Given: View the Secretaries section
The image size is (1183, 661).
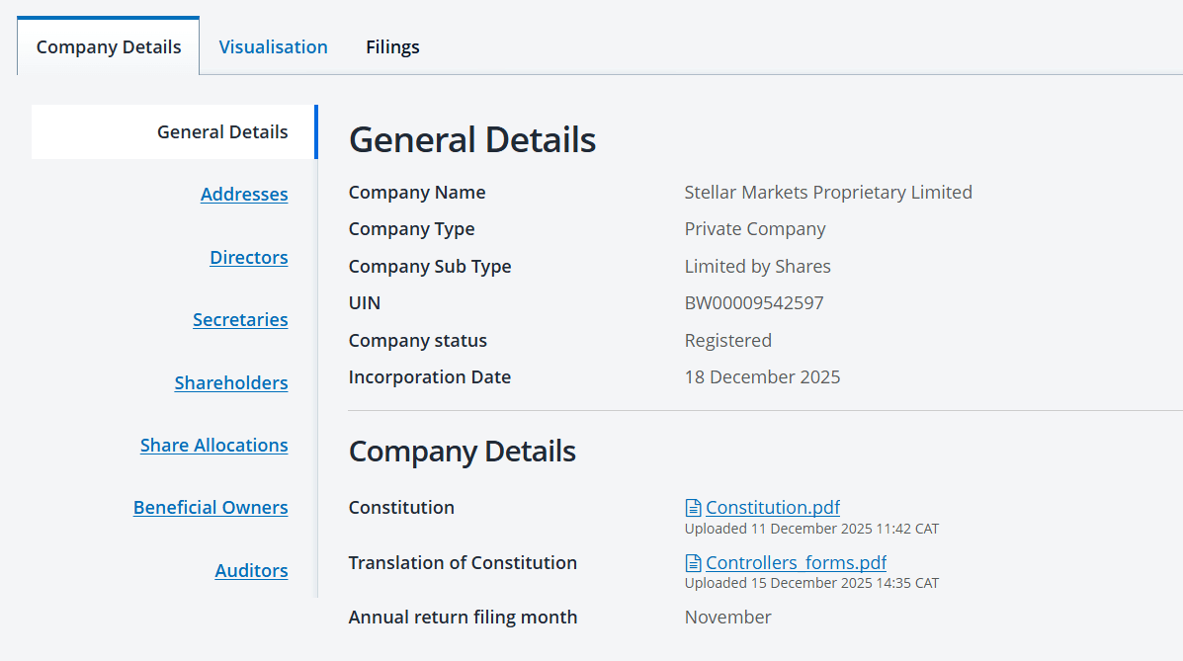Looking at the screenshot, I should pyautogui.click(x=240, y=320).
